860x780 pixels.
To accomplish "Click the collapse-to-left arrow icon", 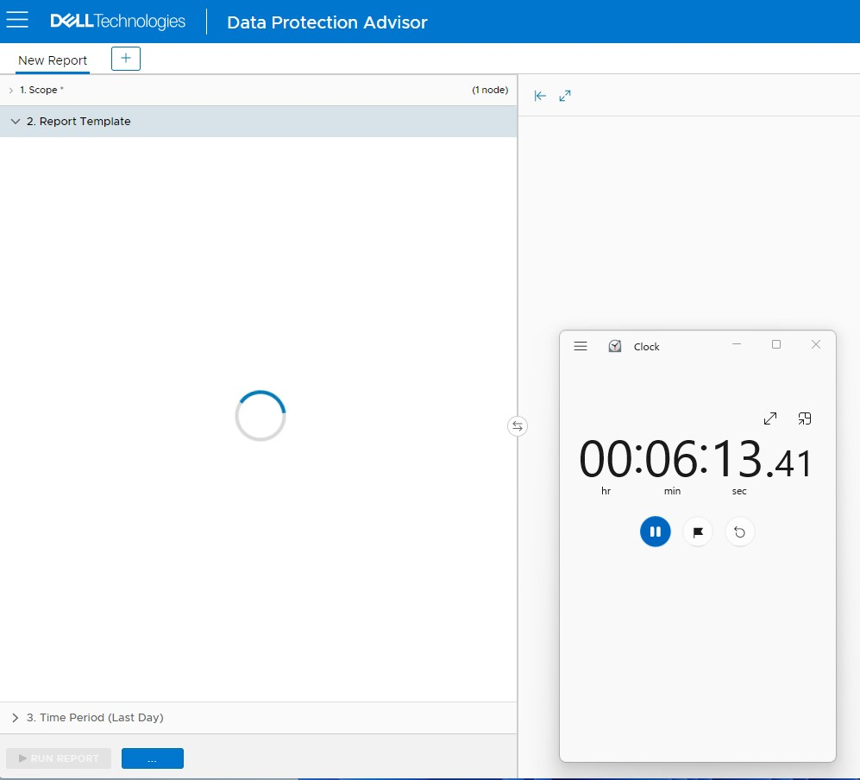I will tap(540, 96).
